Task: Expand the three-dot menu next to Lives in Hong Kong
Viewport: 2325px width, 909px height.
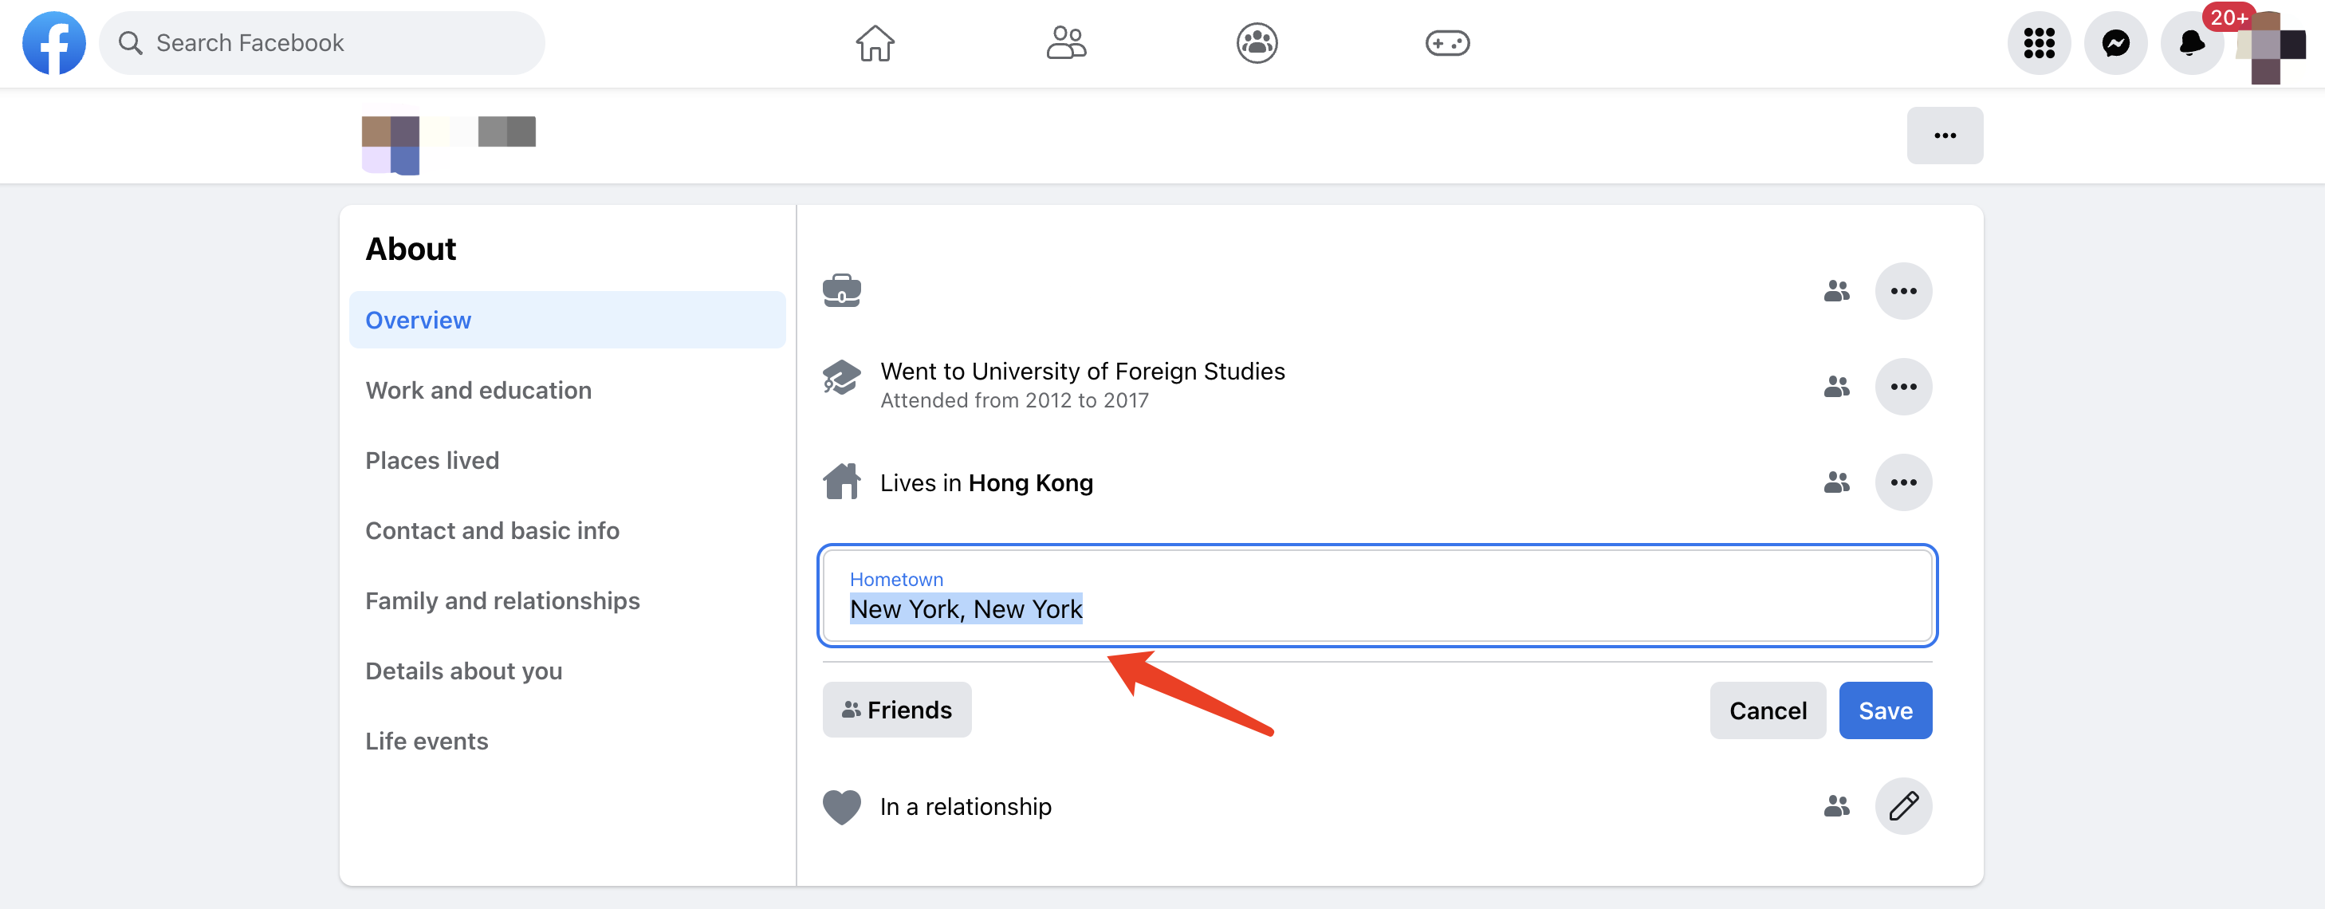Action: [1904, 482]
